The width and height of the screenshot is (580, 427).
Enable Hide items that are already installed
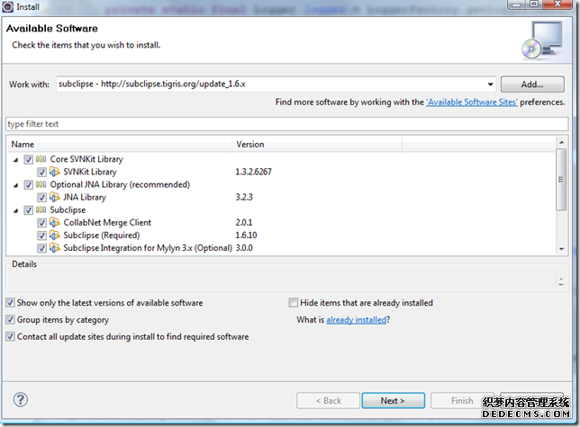294,303
